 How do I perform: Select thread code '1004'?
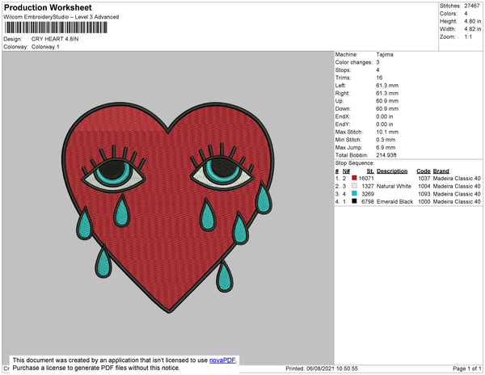pos(424,186)
